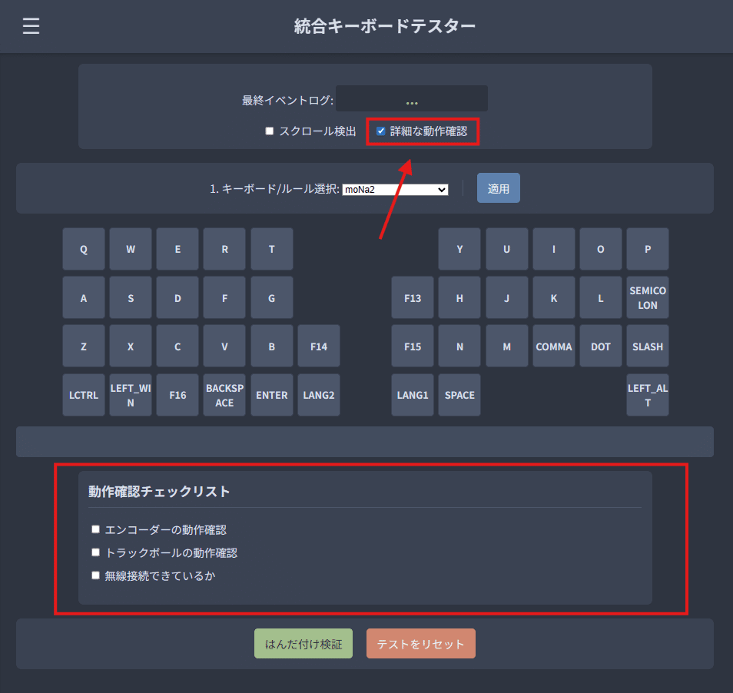Viewport: 733px width, 693px height.
Task: Click the はんだ付け検証 button
Action: [303, 643]
